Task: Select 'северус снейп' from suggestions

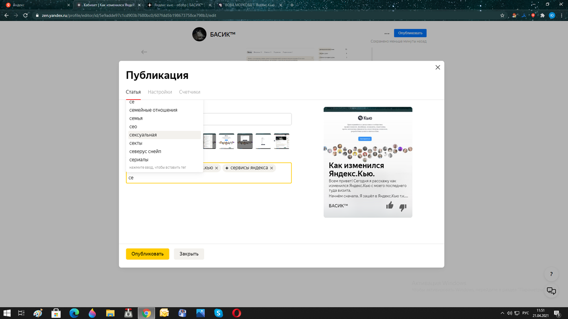Action: click(x=165, y=151)
